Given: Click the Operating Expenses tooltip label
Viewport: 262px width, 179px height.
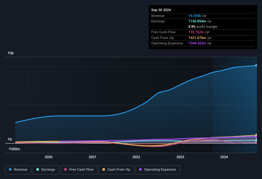Looking at the screenshot, I should click(167, 43).
